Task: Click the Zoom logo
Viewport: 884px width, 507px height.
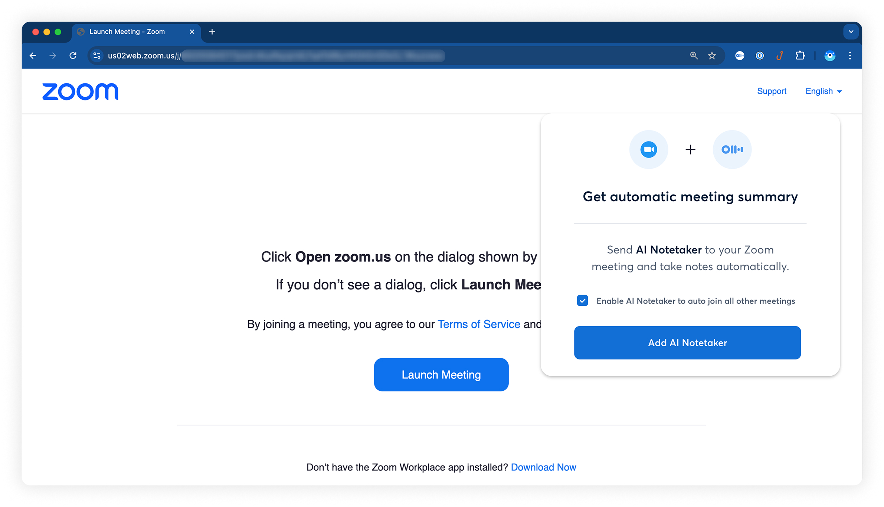Action: tap(80, 92)
